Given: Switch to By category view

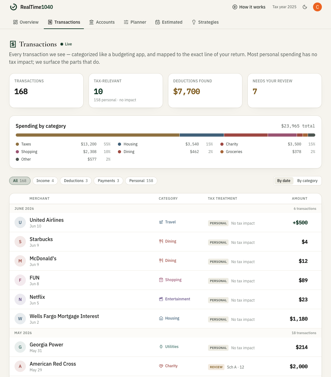Looking at the screenshot, I should click(307, 181).
